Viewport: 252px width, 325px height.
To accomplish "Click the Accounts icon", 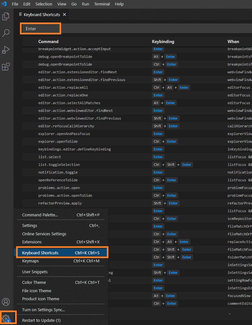I will [x=6, y=302].
